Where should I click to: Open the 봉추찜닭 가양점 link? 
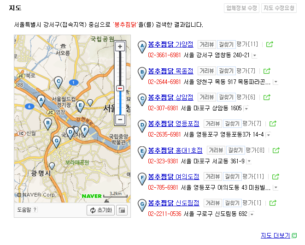click(170, 44)
